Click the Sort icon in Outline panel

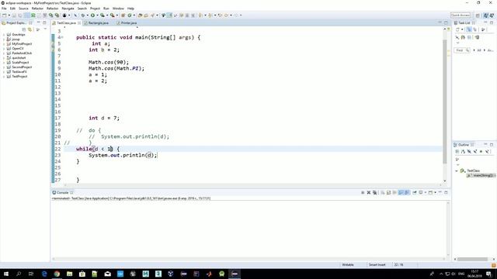click(x=463, y=152)
